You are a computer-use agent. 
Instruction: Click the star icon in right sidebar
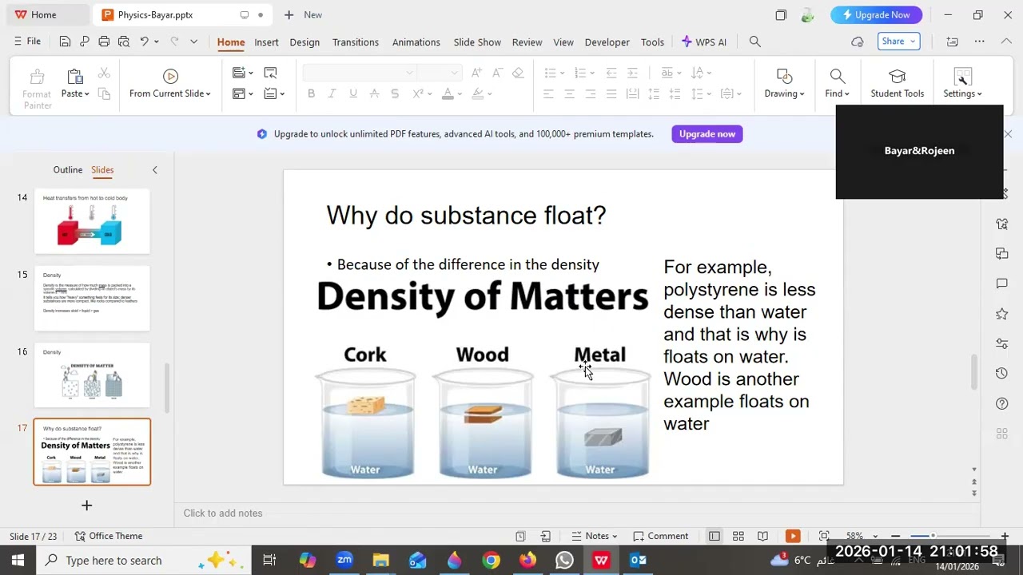[x=1002, y=313]
